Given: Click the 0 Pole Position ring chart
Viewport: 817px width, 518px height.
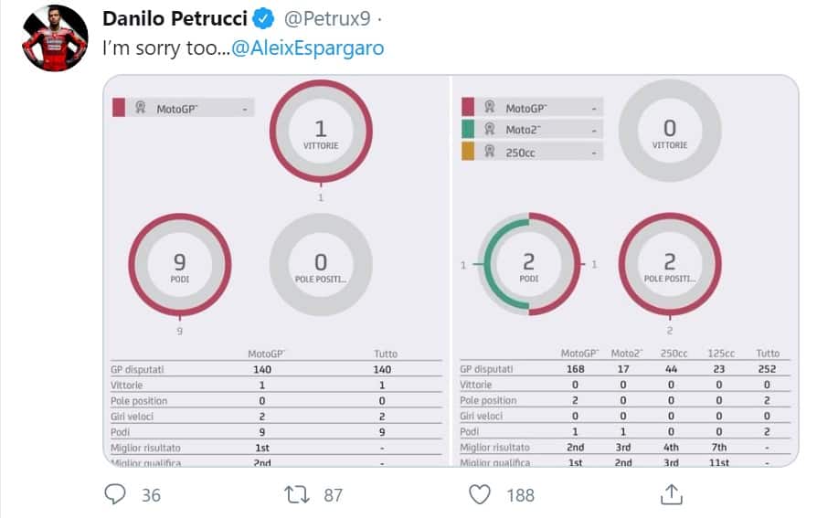Looking at the screenshot, I should tap(321, 265).
